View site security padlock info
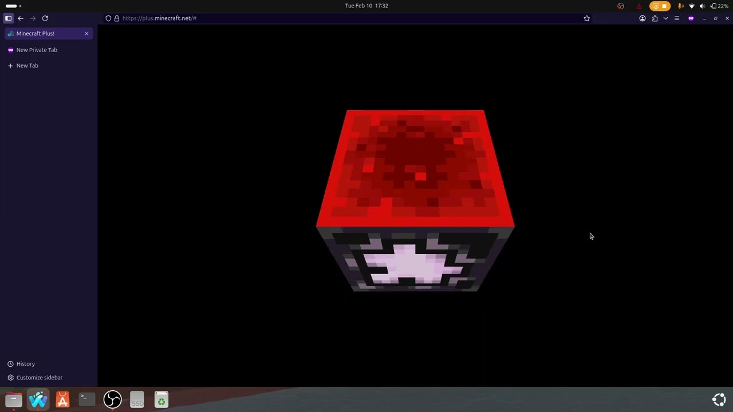Image resolution: width=733 pixels, height=412 pixels. (x=117, y=18)
